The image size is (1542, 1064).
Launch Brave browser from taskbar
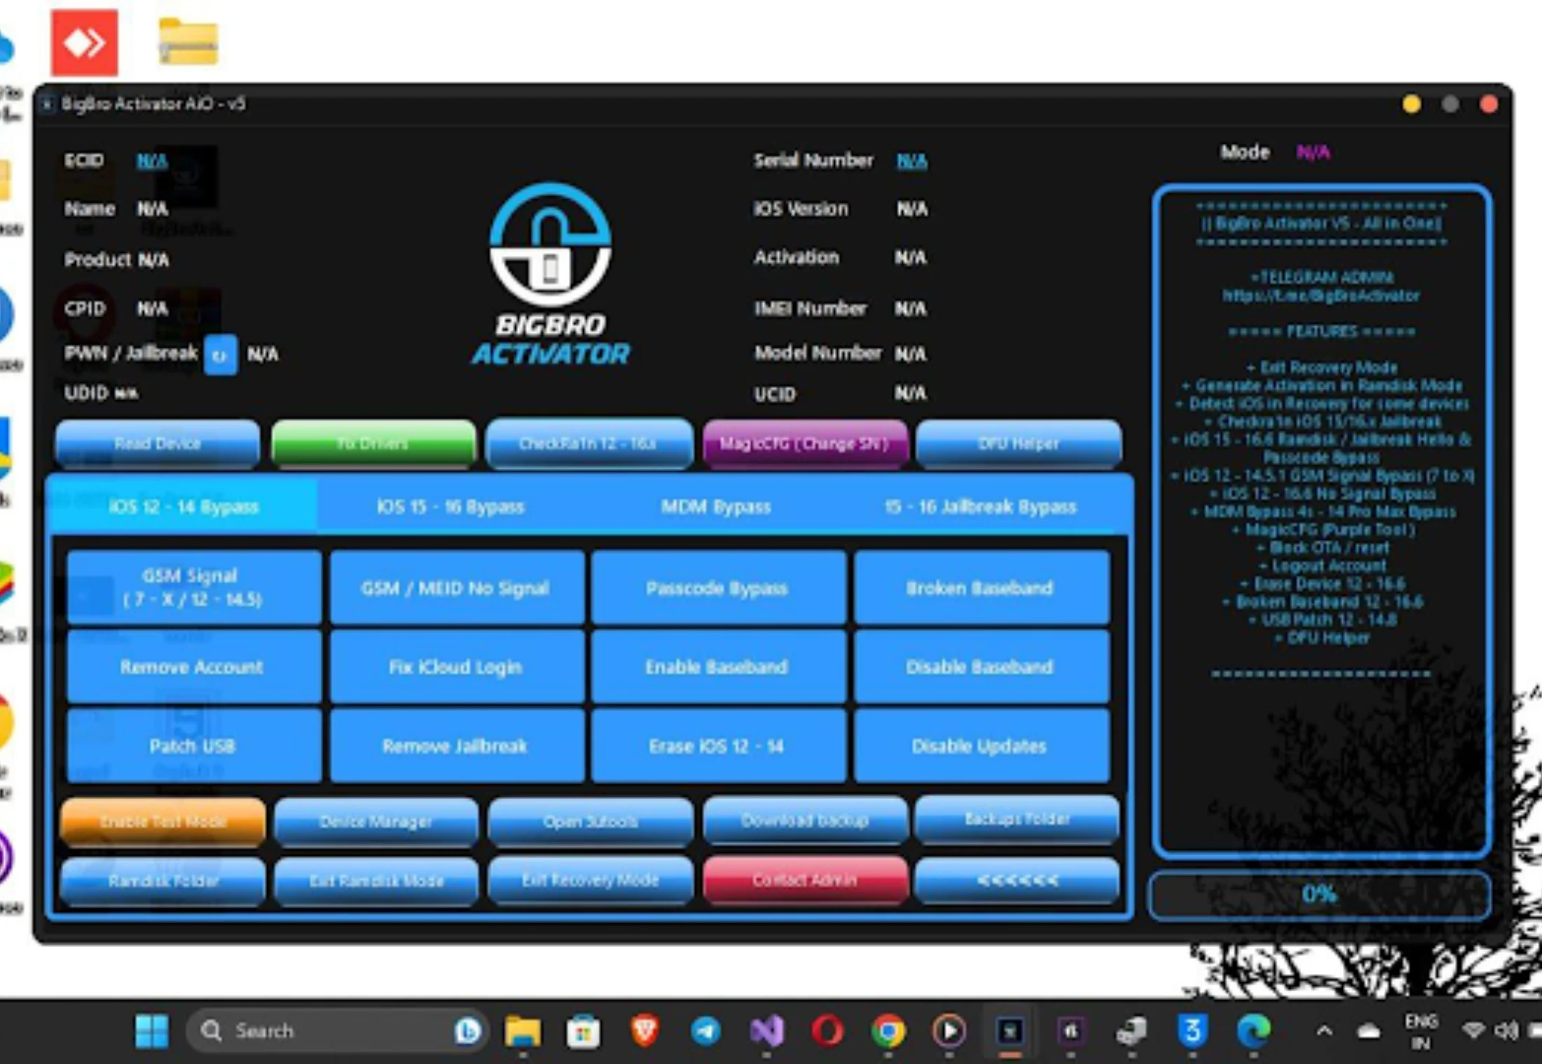pos(645,1030)
